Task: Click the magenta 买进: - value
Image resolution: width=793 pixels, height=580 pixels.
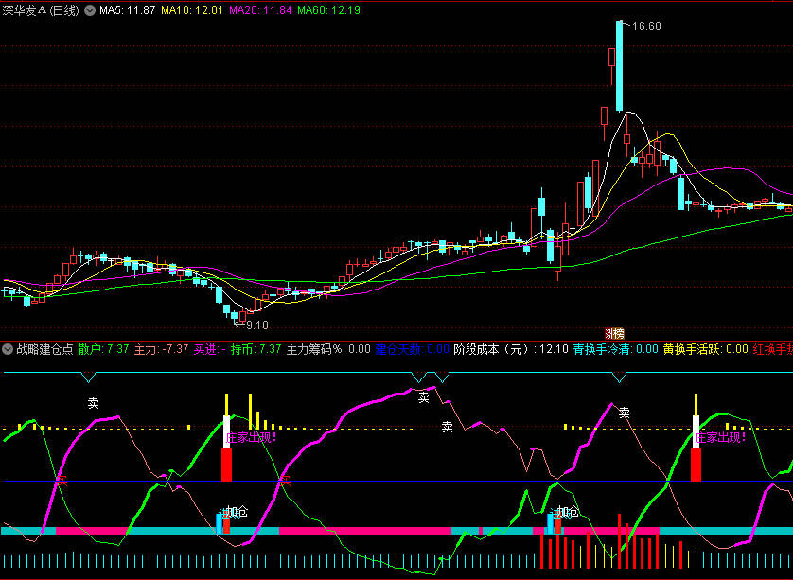Action: coord(210,349)
